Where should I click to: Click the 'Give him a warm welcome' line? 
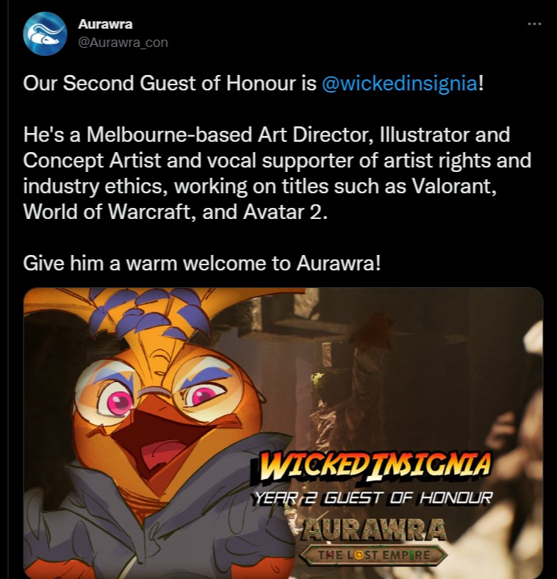(201, 264)
